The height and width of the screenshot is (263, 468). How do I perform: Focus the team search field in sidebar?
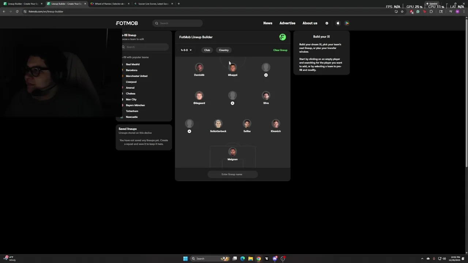145,47
